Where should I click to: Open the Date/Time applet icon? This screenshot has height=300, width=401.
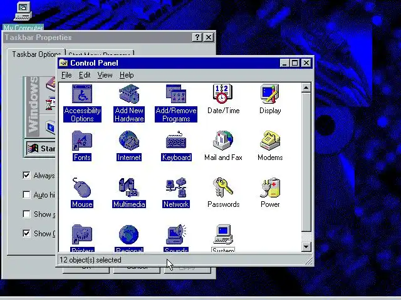pyautogui.click(x=223, y=94)
